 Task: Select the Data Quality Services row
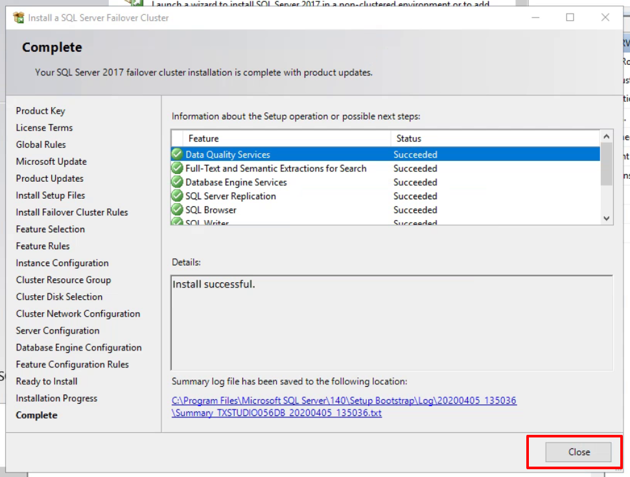pos(385,154)
